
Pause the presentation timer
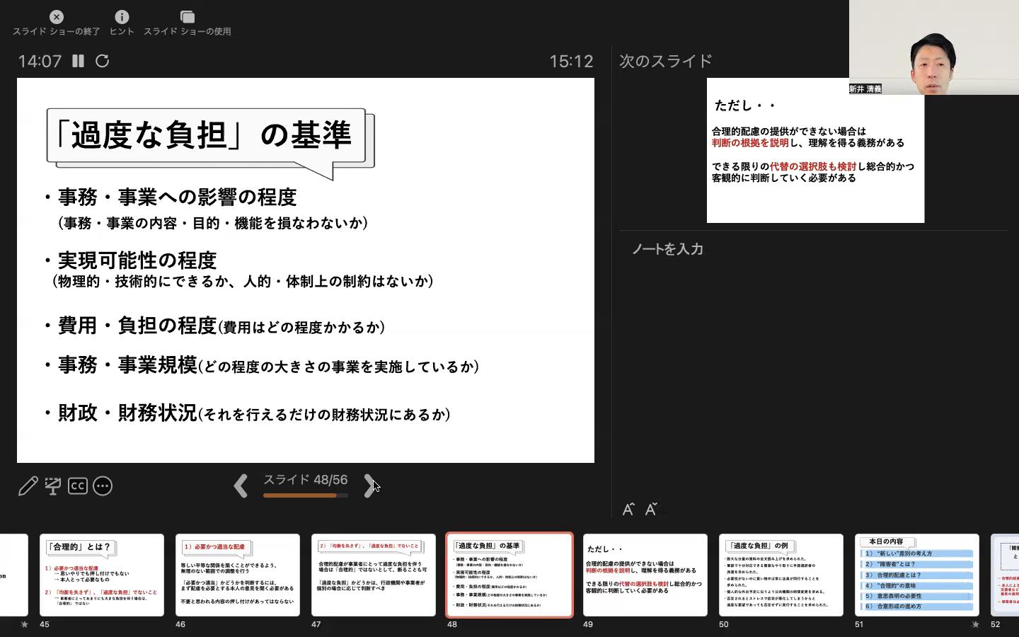point(78,61)
